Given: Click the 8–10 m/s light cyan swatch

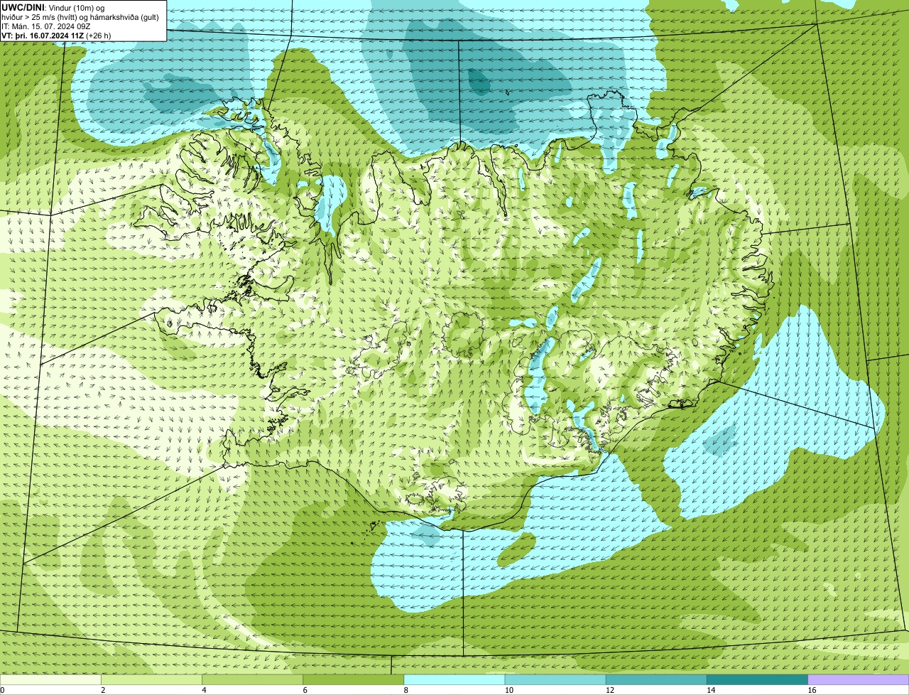Looking at the screenshot, I should 454,680.
